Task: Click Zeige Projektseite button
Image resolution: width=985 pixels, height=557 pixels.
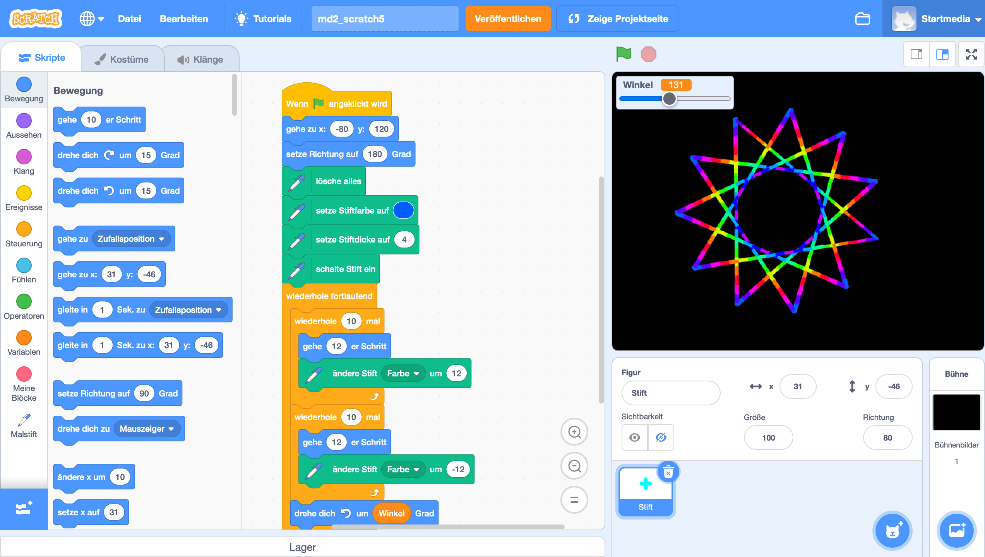Action: click(x=617, y=19)
